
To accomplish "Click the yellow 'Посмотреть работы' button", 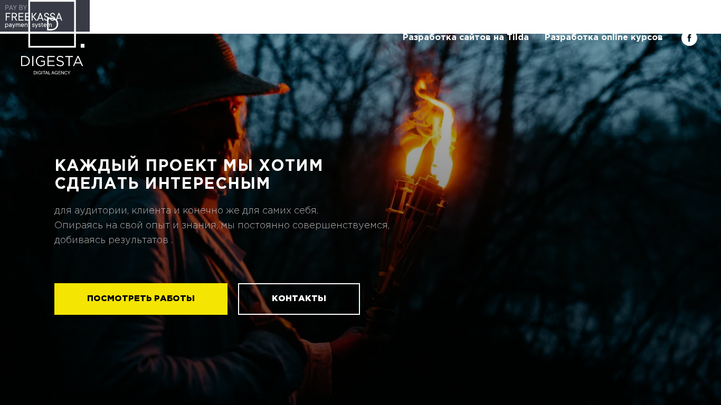I will coord(141,299).
